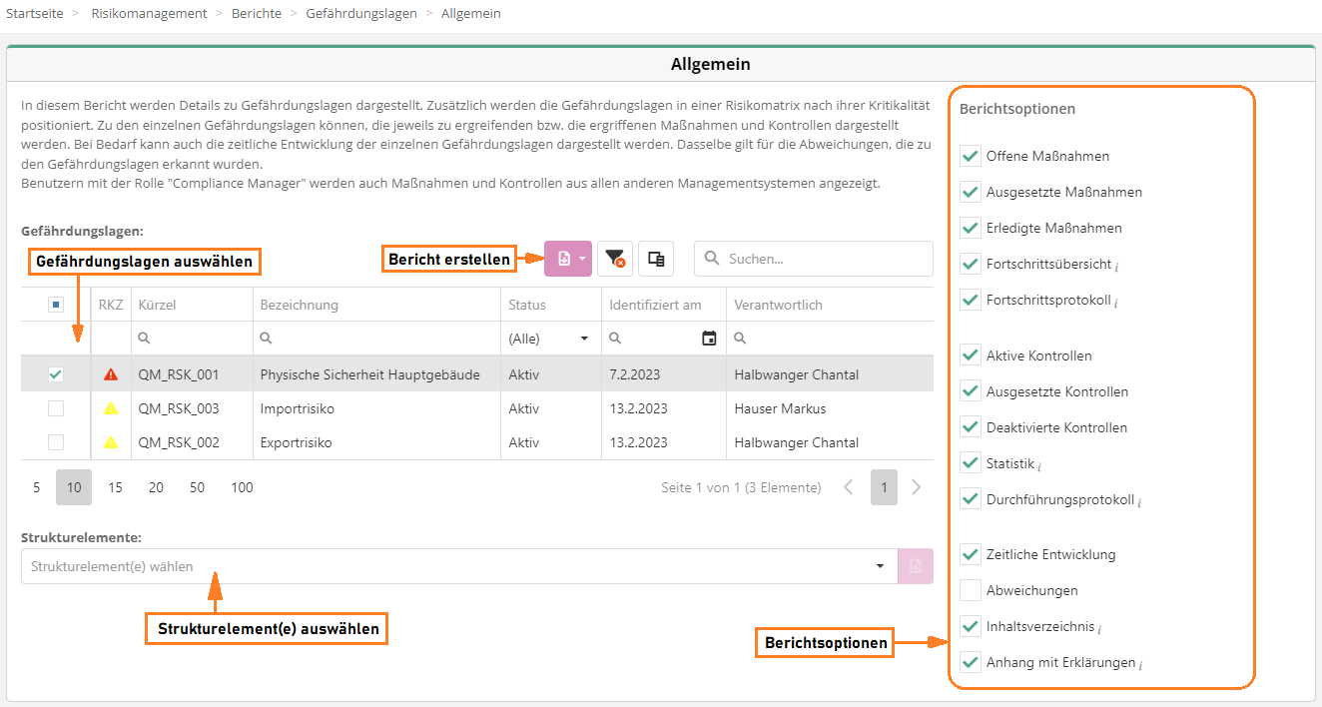The width and height of the screenshot is (1322, 707).
Task: Enable the Abweichungen checkbox
Action: coord(970,590)
